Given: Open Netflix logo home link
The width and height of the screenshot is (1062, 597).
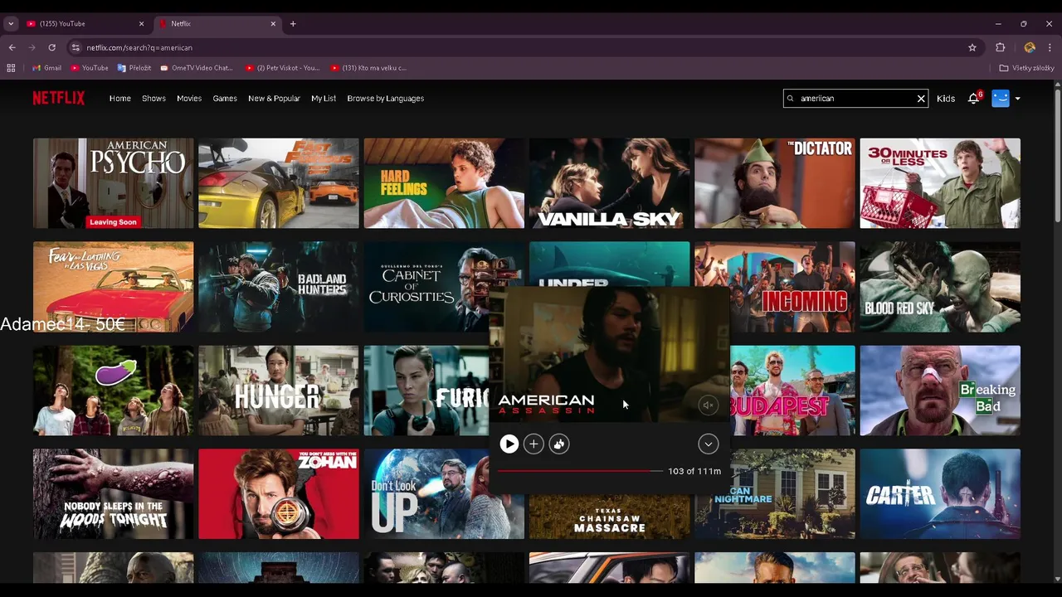Looking at the screenshot, I should pyautogui.click(x=59, y=98).
